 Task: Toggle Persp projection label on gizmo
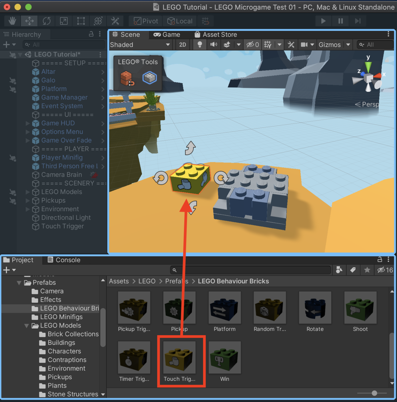click(367, 104)
